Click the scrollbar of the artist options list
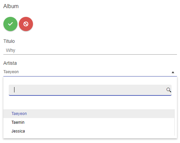Screen dimensions: 180x143 tap(174, 122)
